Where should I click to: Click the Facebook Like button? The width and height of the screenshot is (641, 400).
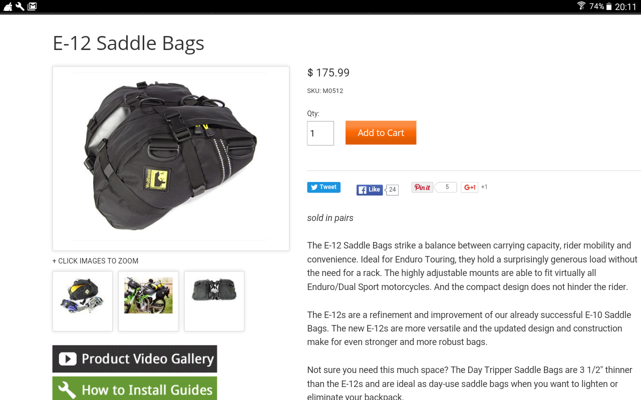370,190
